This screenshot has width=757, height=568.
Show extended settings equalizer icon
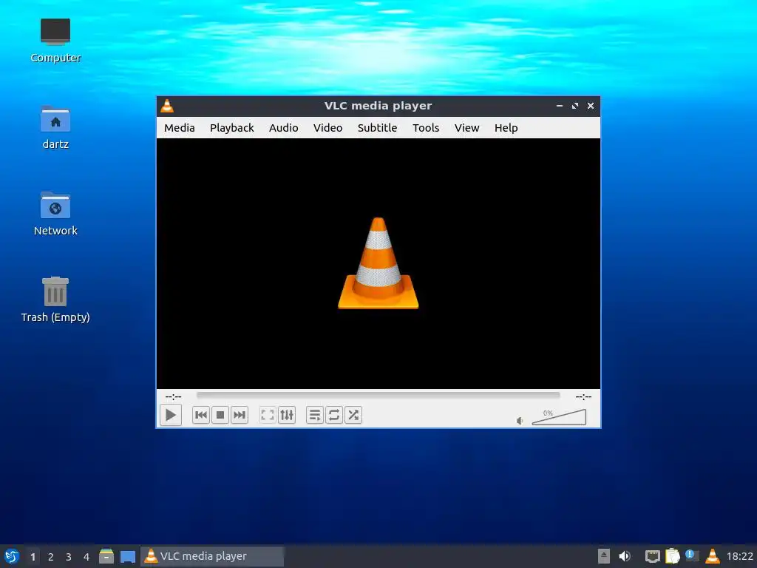coord(287,415)
